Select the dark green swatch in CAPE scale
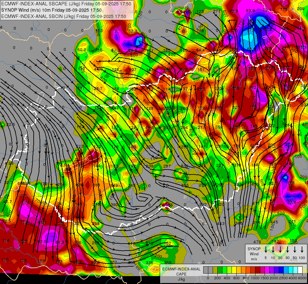The image size is (308, 284). pyautogui.click(x=220, y=270)
